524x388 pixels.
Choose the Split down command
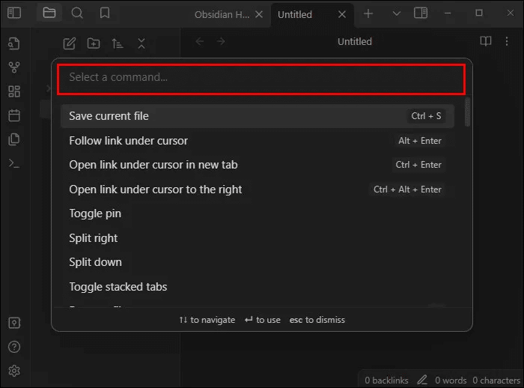[x=95, y=262]
